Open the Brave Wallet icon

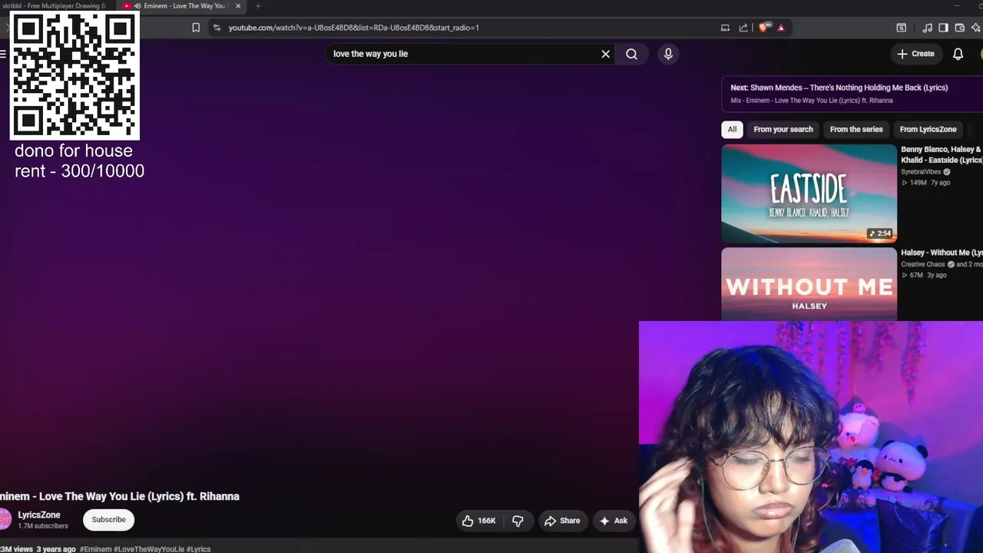click(x=959, y=28)
